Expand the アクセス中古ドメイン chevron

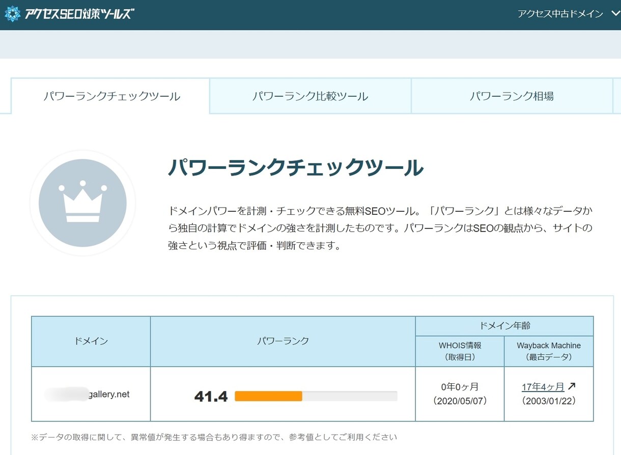point(614,14)
